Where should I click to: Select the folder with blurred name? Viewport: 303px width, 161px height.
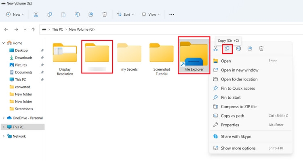(x=97, y=57)
